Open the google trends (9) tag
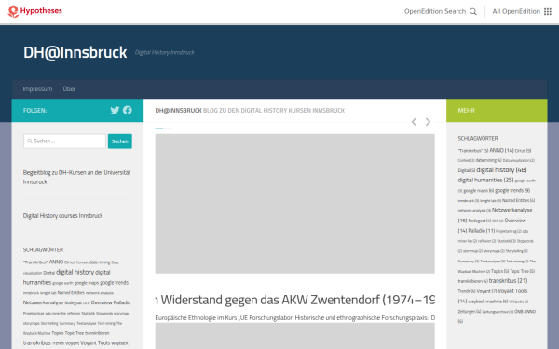This screenshot has width=559, height=349. [x=512, y=190]
